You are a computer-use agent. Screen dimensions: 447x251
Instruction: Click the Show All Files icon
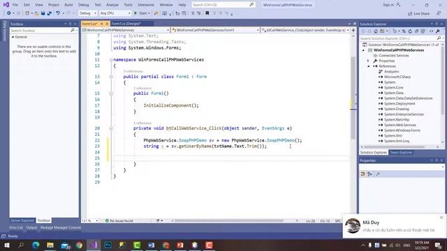(x=423, y=31)
